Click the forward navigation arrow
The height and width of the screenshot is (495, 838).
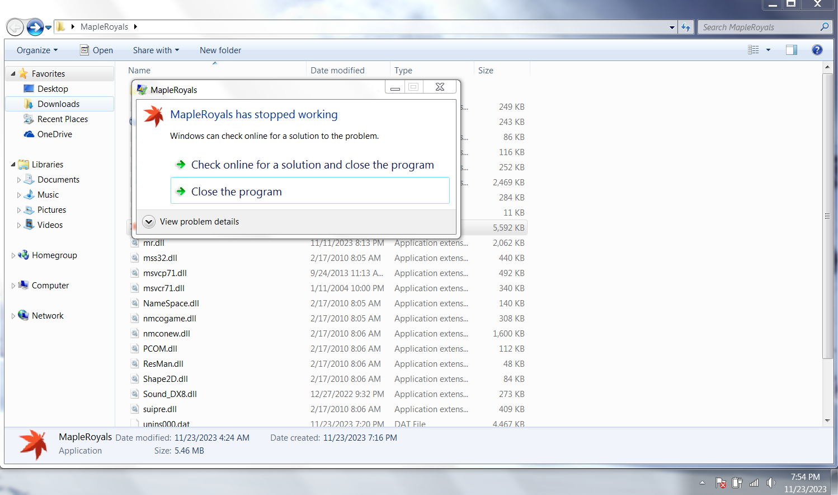click(x=35, y=27)
